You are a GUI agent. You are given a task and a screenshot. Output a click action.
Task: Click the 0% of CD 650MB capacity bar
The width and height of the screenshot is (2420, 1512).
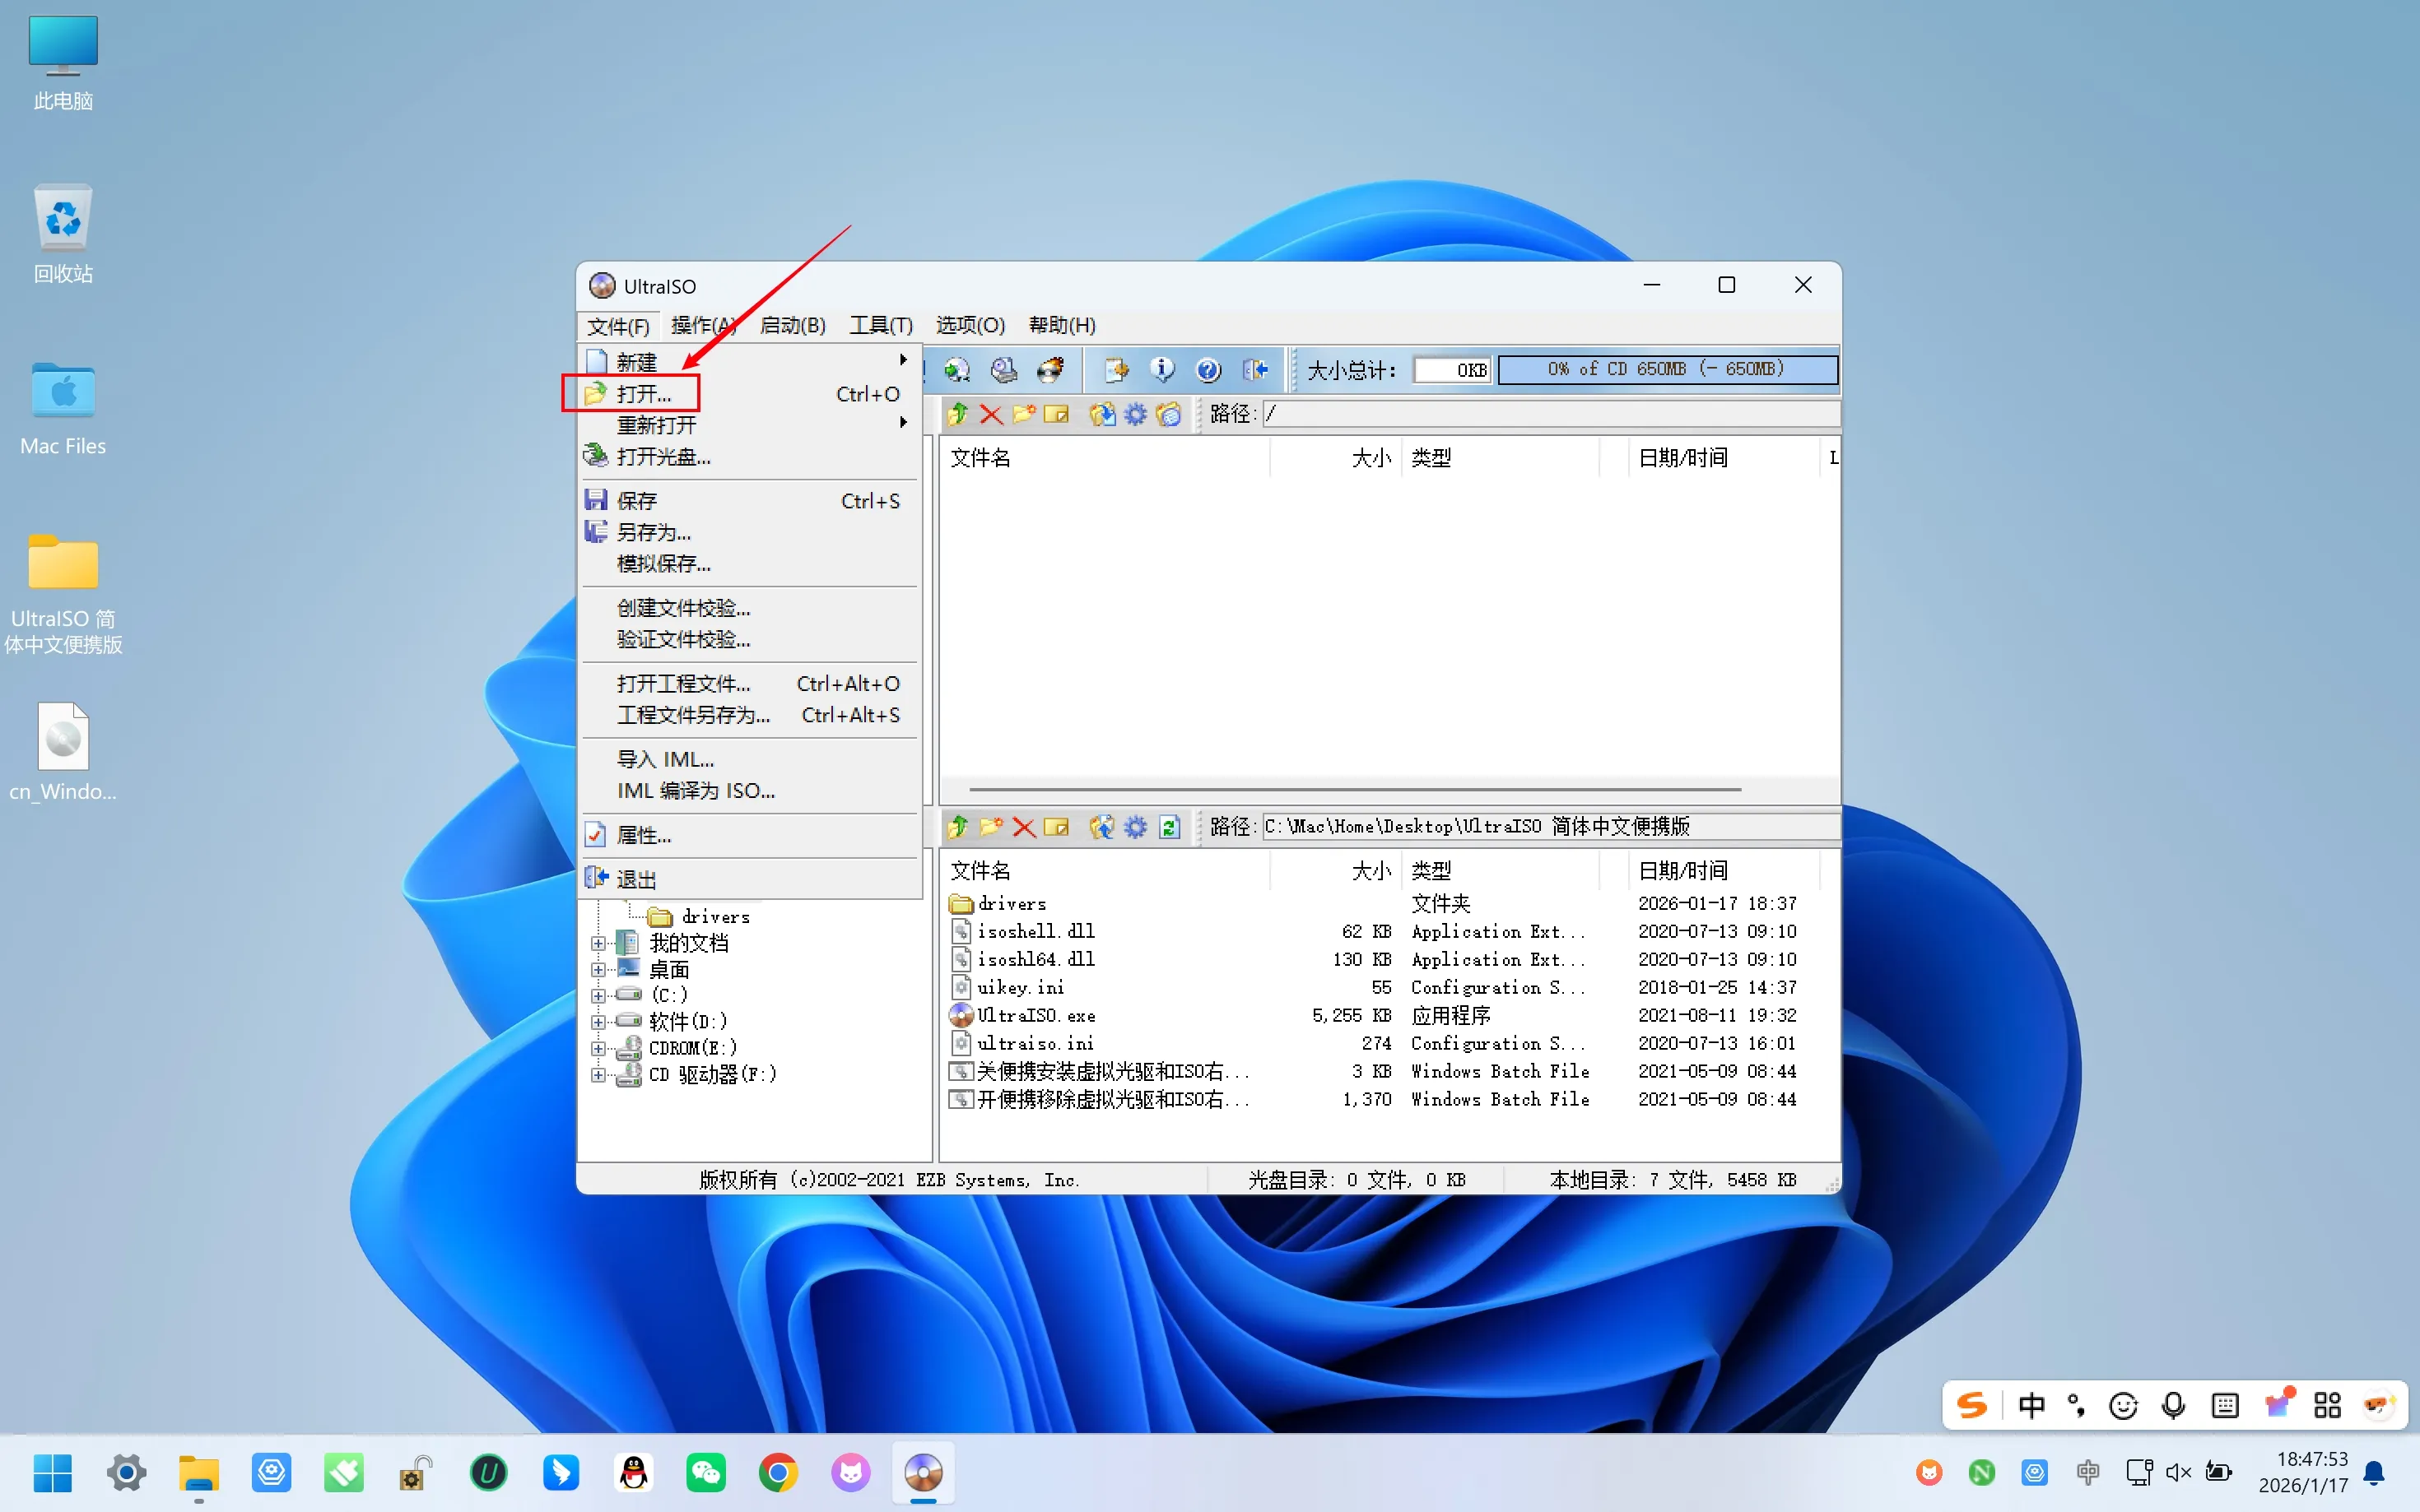pyautogui.click(x=1667, y=370)
